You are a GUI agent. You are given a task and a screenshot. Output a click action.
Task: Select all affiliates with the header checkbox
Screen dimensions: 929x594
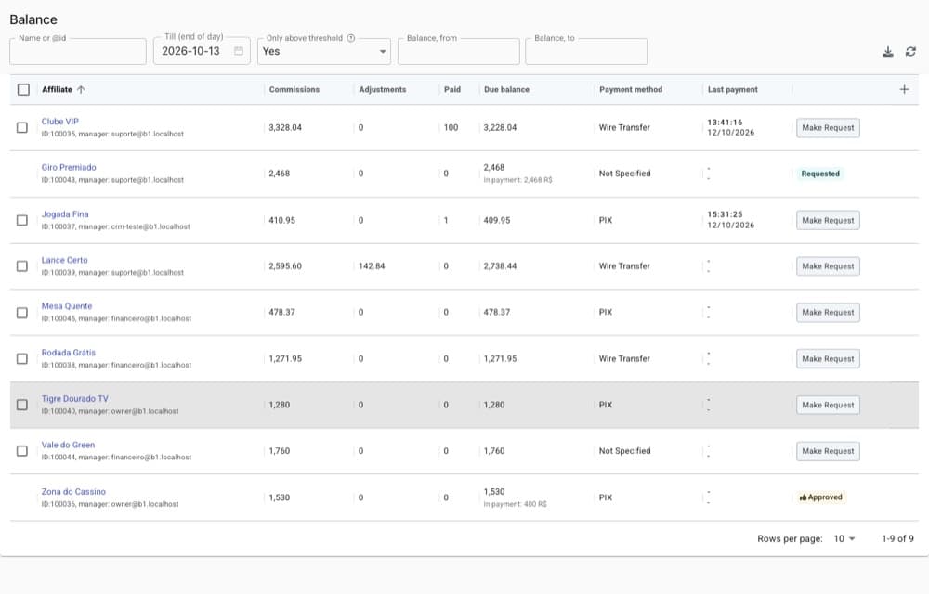click(x=24, y=89)
